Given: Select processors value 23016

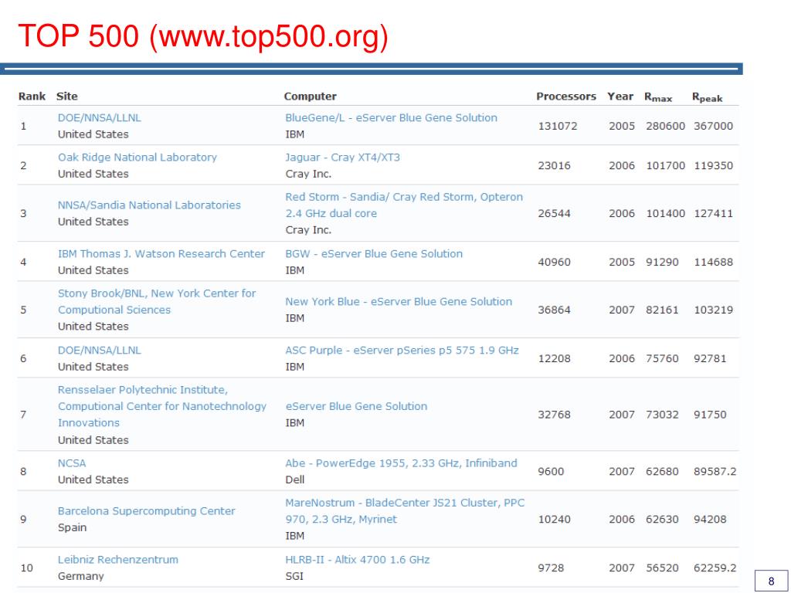Looking at the screenshot, I should tap(555, 165).
